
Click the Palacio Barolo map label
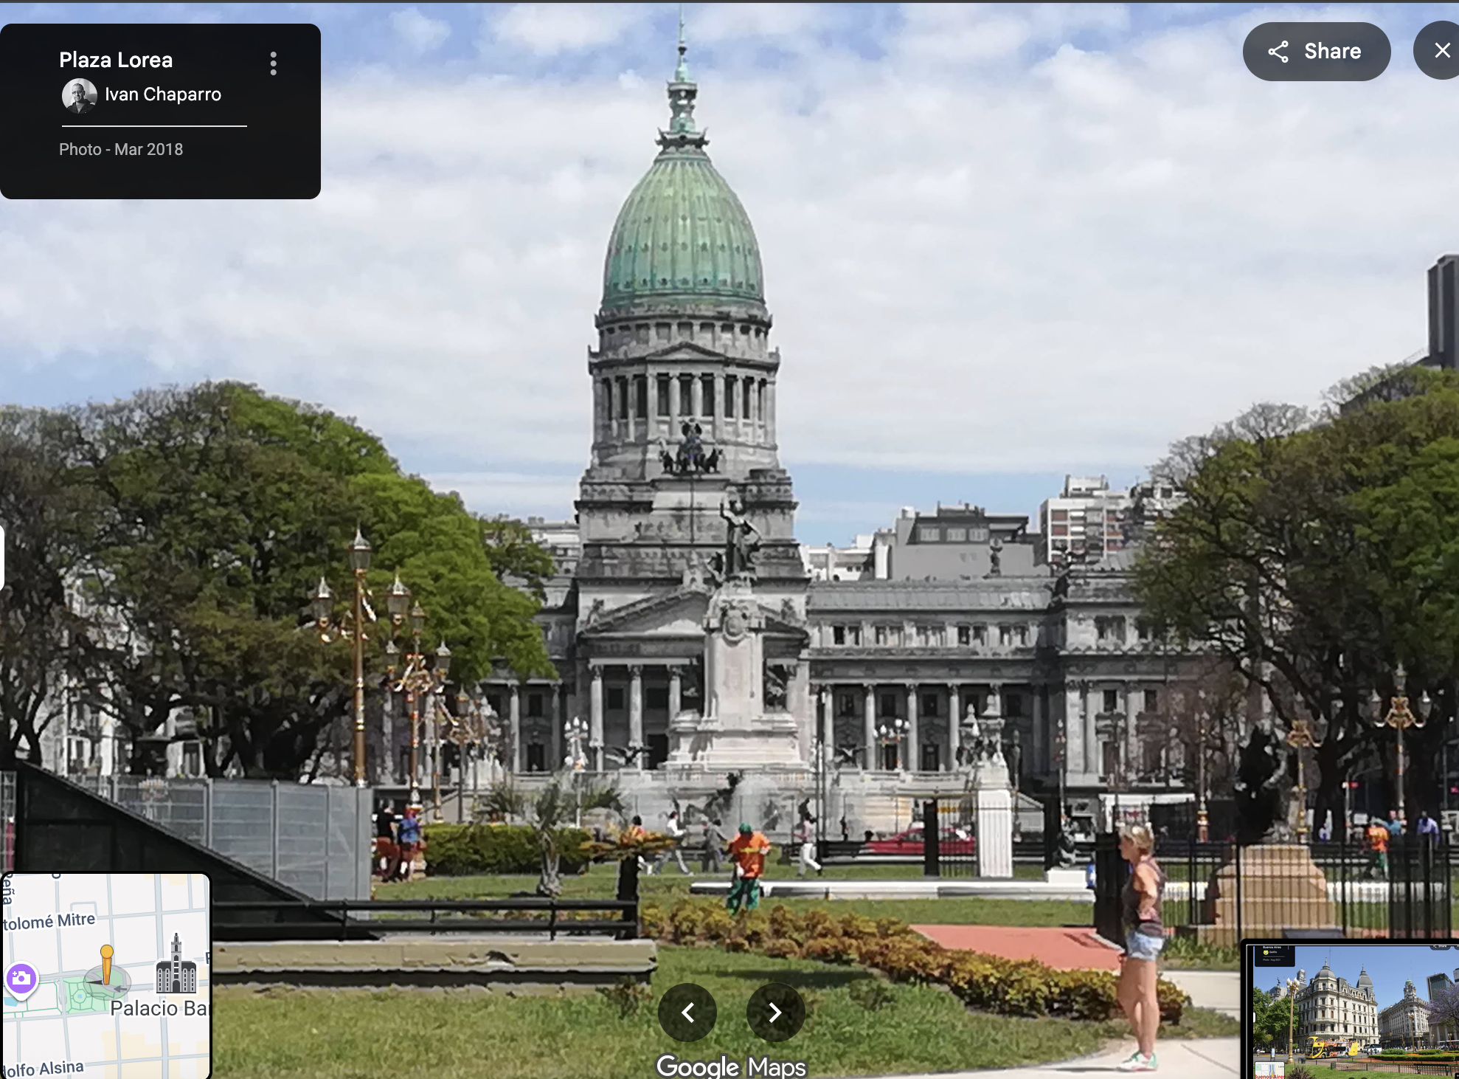click(x=159, y=1008)
